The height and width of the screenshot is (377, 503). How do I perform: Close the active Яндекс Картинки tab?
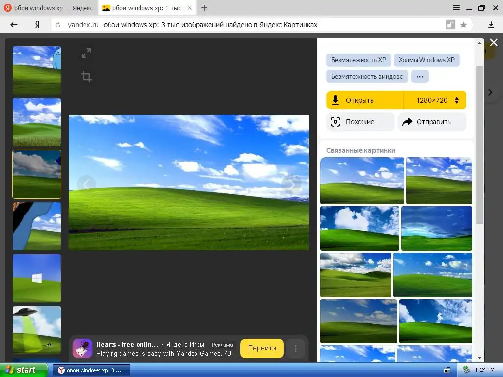pos(190,8)
